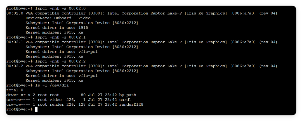Click the 'lspci -nnk -s 00:02.2' command line

click(x=60, y=61)
